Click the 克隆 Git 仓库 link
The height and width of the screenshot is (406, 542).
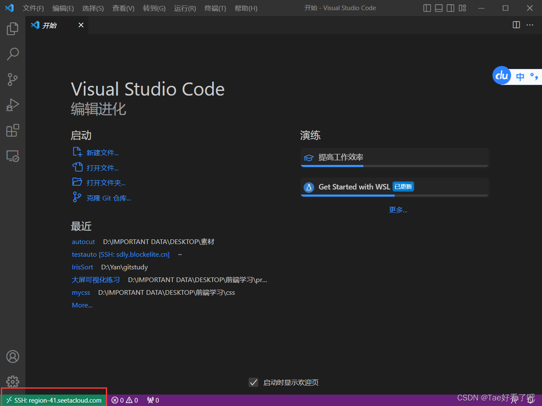[x=109, y=198]
